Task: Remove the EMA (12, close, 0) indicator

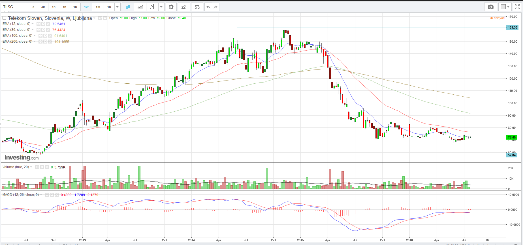Action: 48,24
